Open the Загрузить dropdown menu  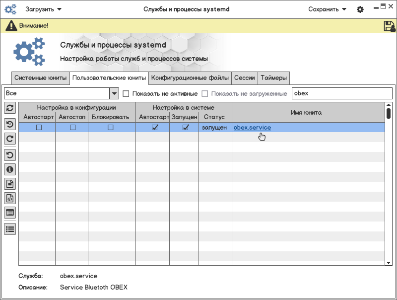(43, 9)
